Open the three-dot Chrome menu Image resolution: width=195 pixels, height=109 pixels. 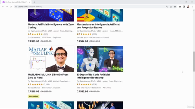coord(192,7)
